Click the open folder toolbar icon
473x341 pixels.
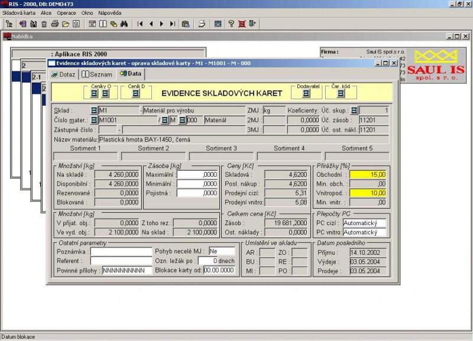(66, 24)
